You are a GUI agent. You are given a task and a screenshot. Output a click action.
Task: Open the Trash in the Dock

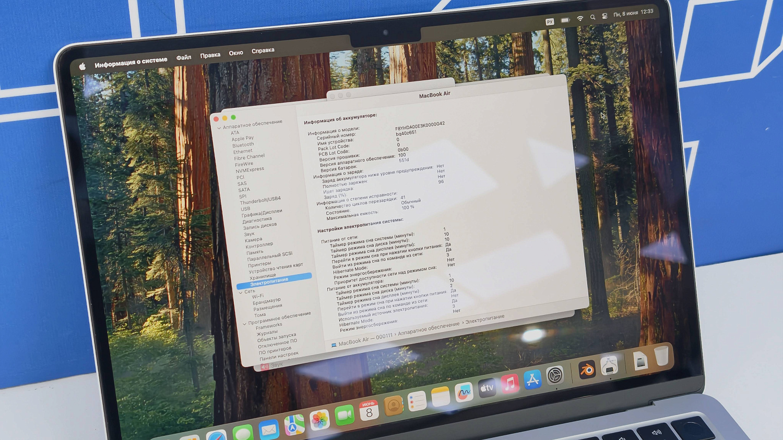tap(661, 356)
